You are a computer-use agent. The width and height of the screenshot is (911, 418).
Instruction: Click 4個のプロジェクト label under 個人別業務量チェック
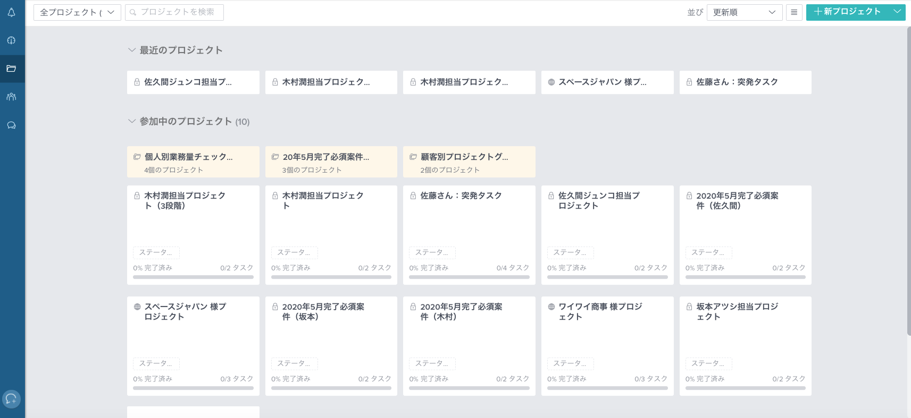tap(174, 170)
